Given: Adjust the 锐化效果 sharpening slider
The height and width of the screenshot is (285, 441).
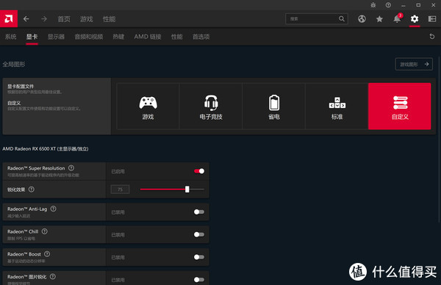Looking at the screenshot, I should click(x=172, y=190).
